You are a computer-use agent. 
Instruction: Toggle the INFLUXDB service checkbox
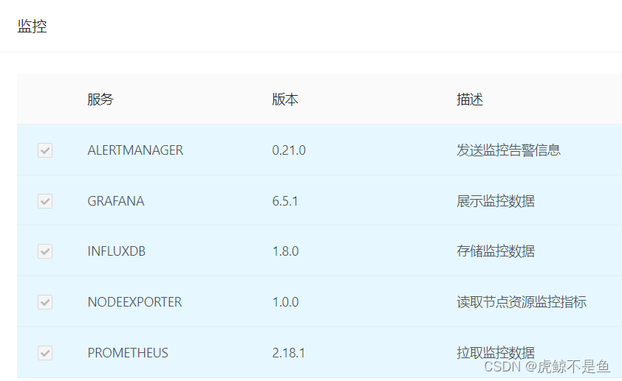tap(45, 251)
